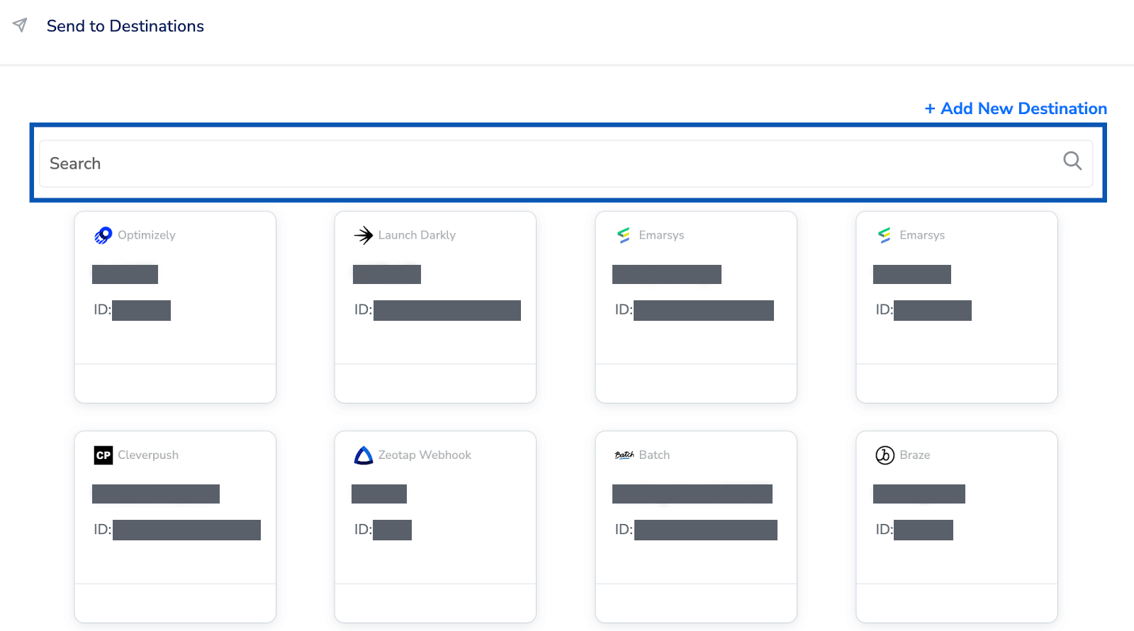Click the ID label on Cleverpush card
Viewport: 1134px width, 631px height.
(102, 529)
